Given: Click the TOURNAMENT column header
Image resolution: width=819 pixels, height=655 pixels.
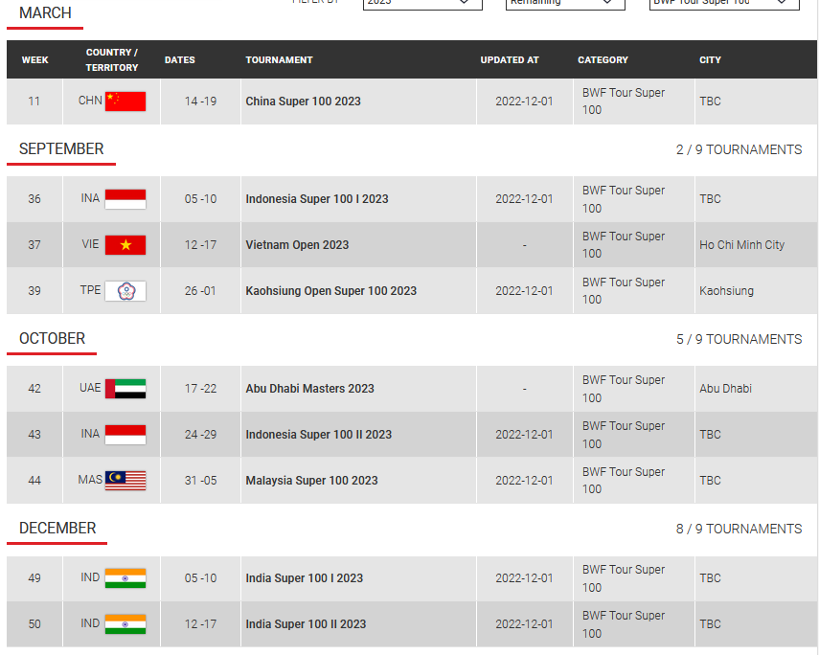Looking at the screenshot, I should click(x=279, y=60).
